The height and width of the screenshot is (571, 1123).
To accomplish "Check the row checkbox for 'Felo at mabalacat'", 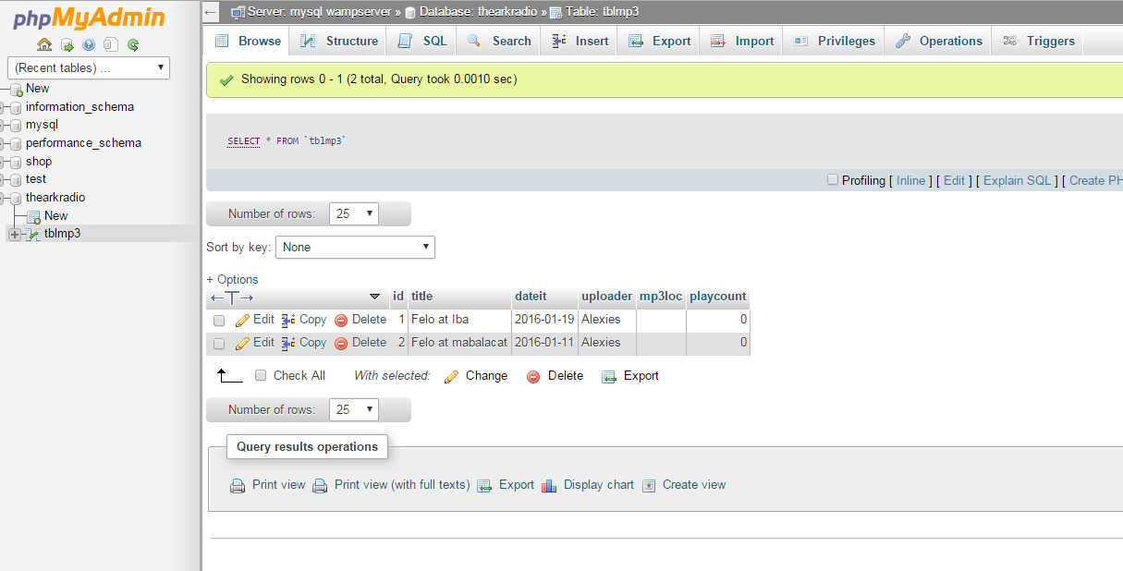I will click(x=219, y=342).
